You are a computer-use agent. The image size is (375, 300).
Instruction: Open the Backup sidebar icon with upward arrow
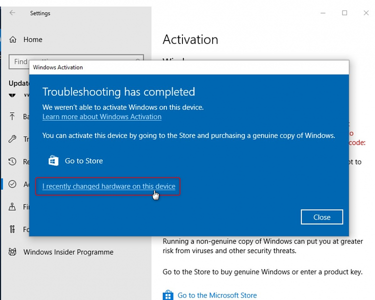click(12, 116)
